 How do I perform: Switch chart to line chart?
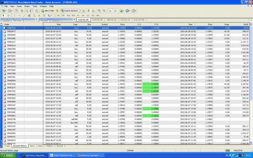[x=93, y=11]
